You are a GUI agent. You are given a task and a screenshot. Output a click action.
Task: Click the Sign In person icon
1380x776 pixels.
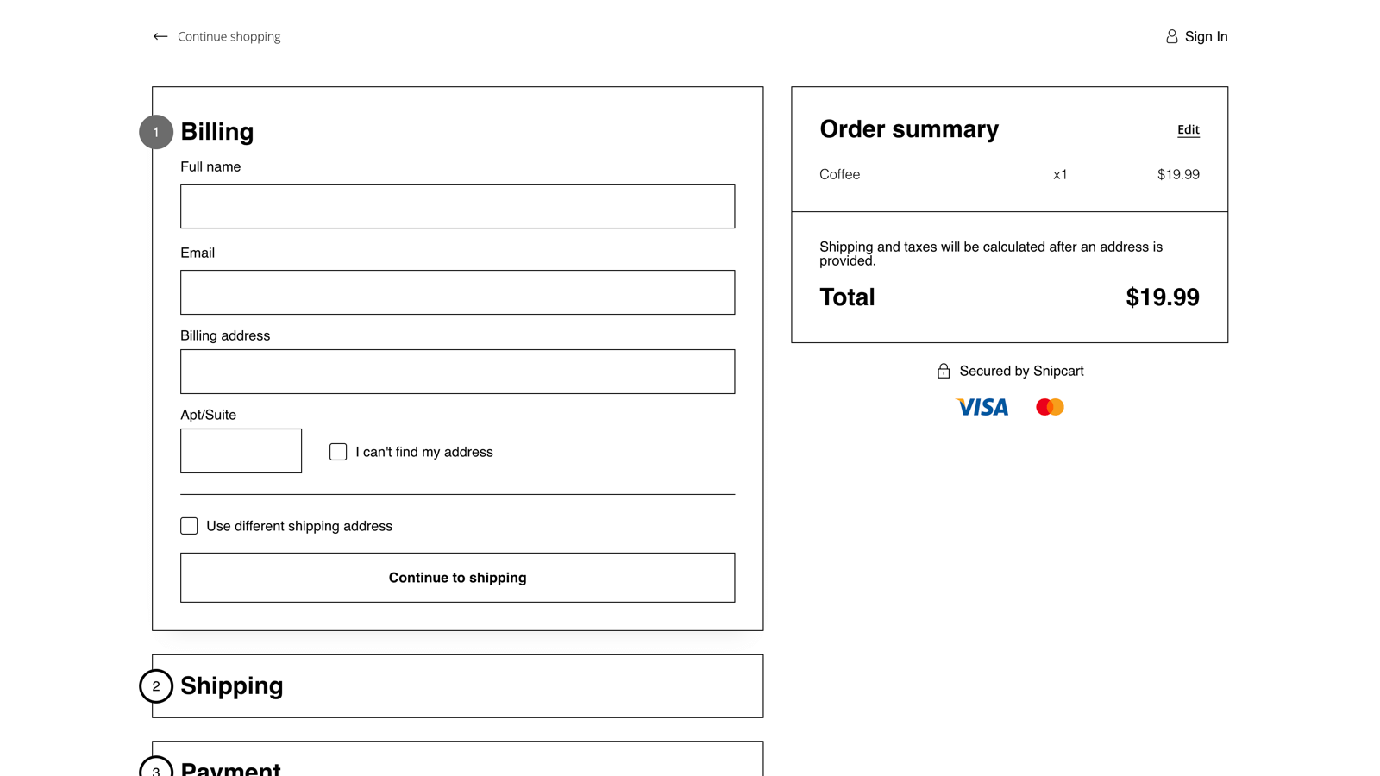point(1170,36)
